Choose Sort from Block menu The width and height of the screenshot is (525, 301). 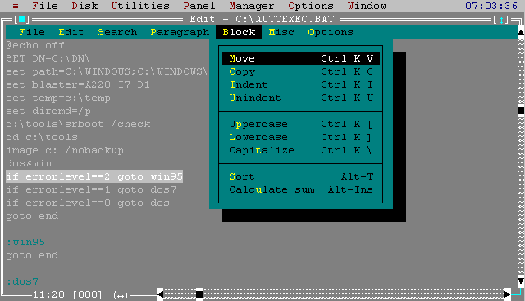click(301, 176)
